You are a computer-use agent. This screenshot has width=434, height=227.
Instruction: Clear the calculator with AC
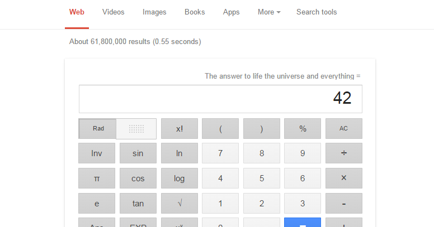click(343, 129)
